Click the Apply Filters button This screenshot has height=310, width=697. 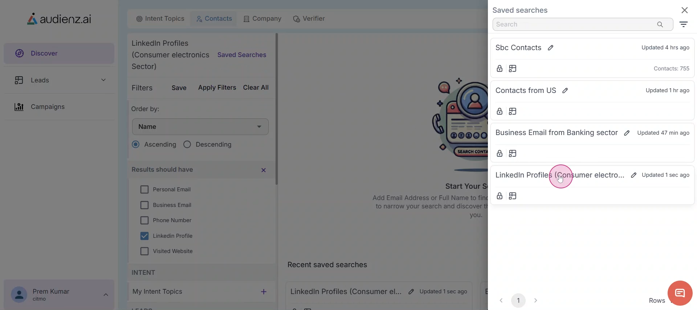point(217,87)
